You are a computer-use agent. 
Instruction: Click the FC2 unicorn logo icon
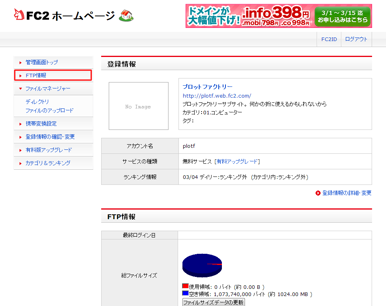pos(19,14)
